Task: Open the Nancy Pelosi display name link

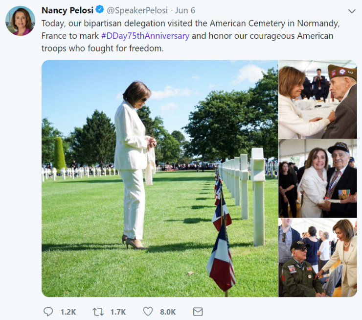Action: [x=67, y=10]
